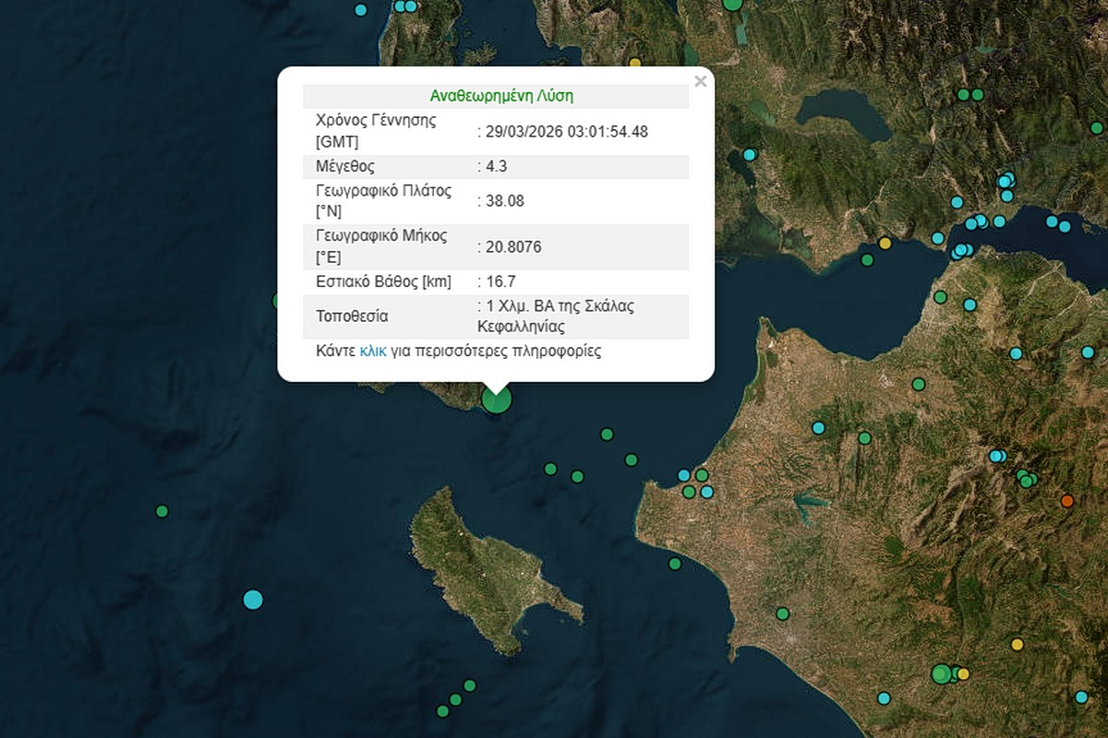Screen dimensions: 1108x738
Task: Click green marker partly hidden by popup's left edge
Action: 277,301
